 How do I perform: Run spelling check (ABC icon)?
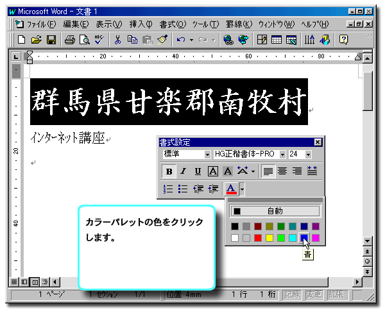pos(99,40)
